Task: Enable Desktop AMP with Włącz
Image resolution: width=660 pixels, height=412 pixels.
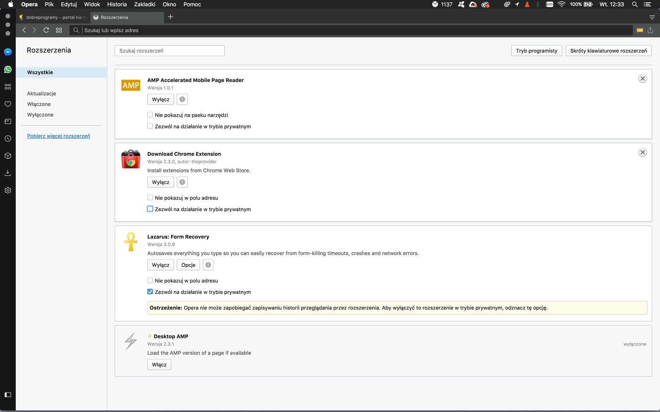Action: tap(159, 364)
